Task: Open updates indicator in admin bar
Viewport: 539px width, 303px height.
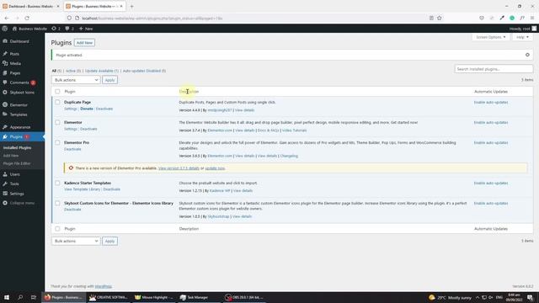Action: [56, 29]
